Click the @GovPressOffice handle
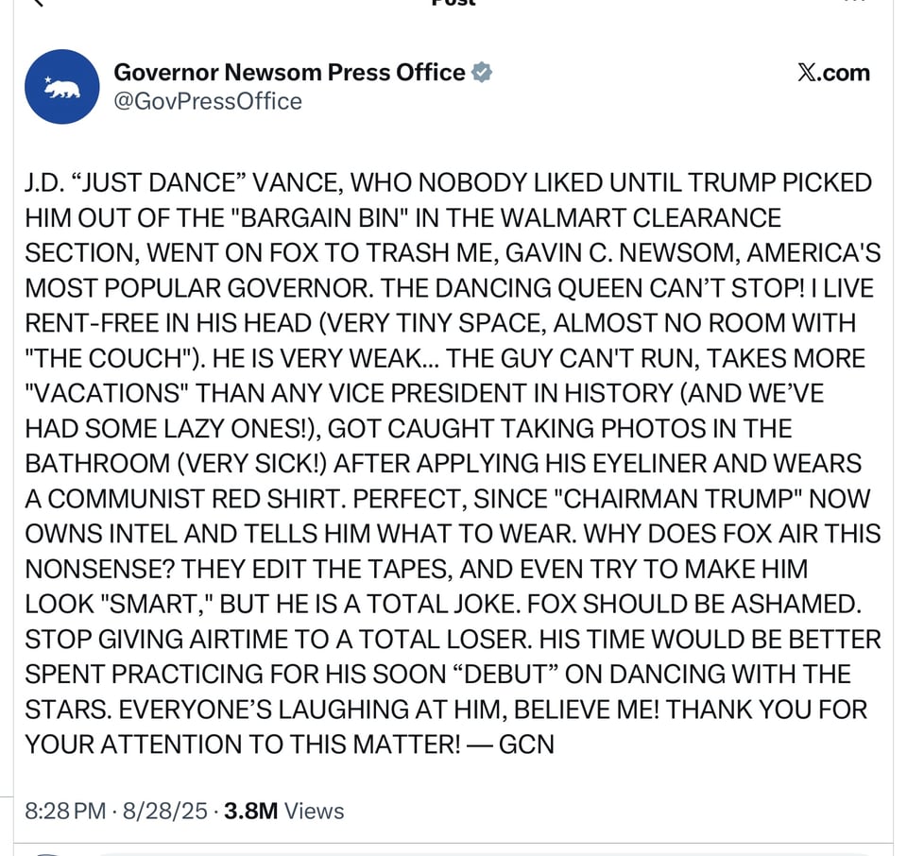 pos(209,101)
